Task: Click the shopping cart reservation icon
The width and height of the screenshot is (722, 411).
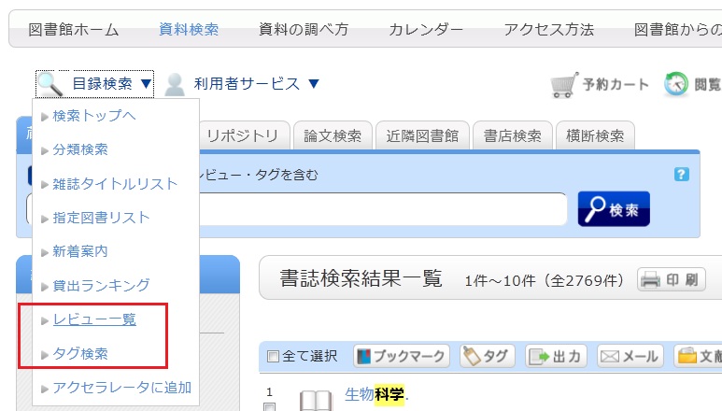Action: coord(563,85)
